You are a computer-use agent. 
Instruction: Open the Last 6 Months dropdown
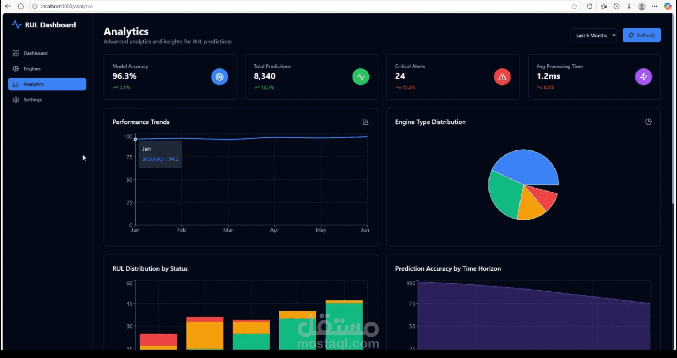[594, 35]
